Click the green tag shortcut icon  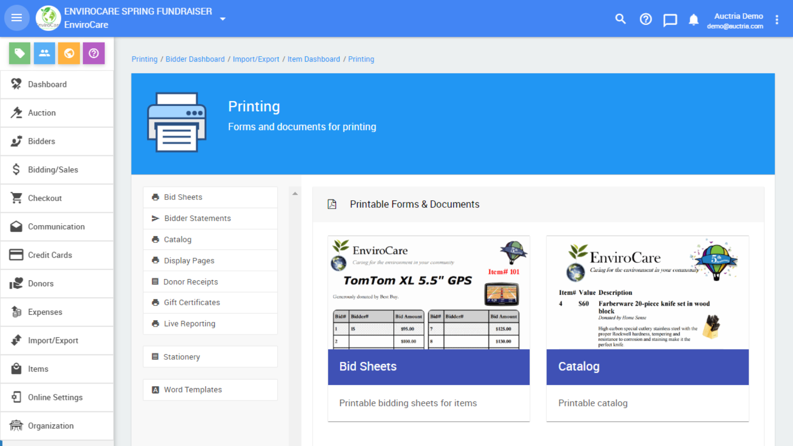(x=19, y=53)
